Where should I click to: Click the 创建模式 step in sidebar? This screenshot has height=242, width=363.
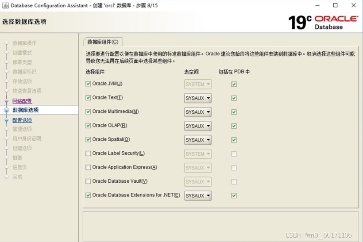(22, 53)
